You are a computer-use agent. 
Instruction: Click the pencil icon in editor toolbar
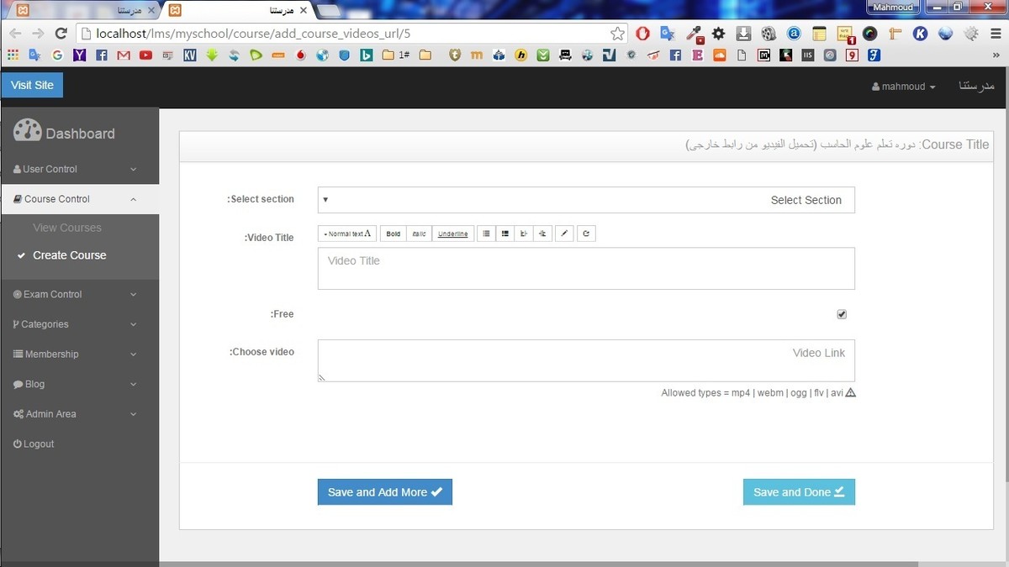565,234
